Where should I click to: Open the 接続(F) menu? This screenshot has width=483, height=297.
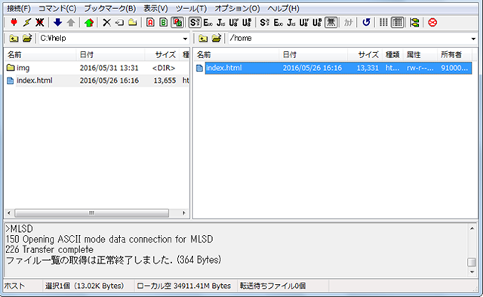point(19,8)
